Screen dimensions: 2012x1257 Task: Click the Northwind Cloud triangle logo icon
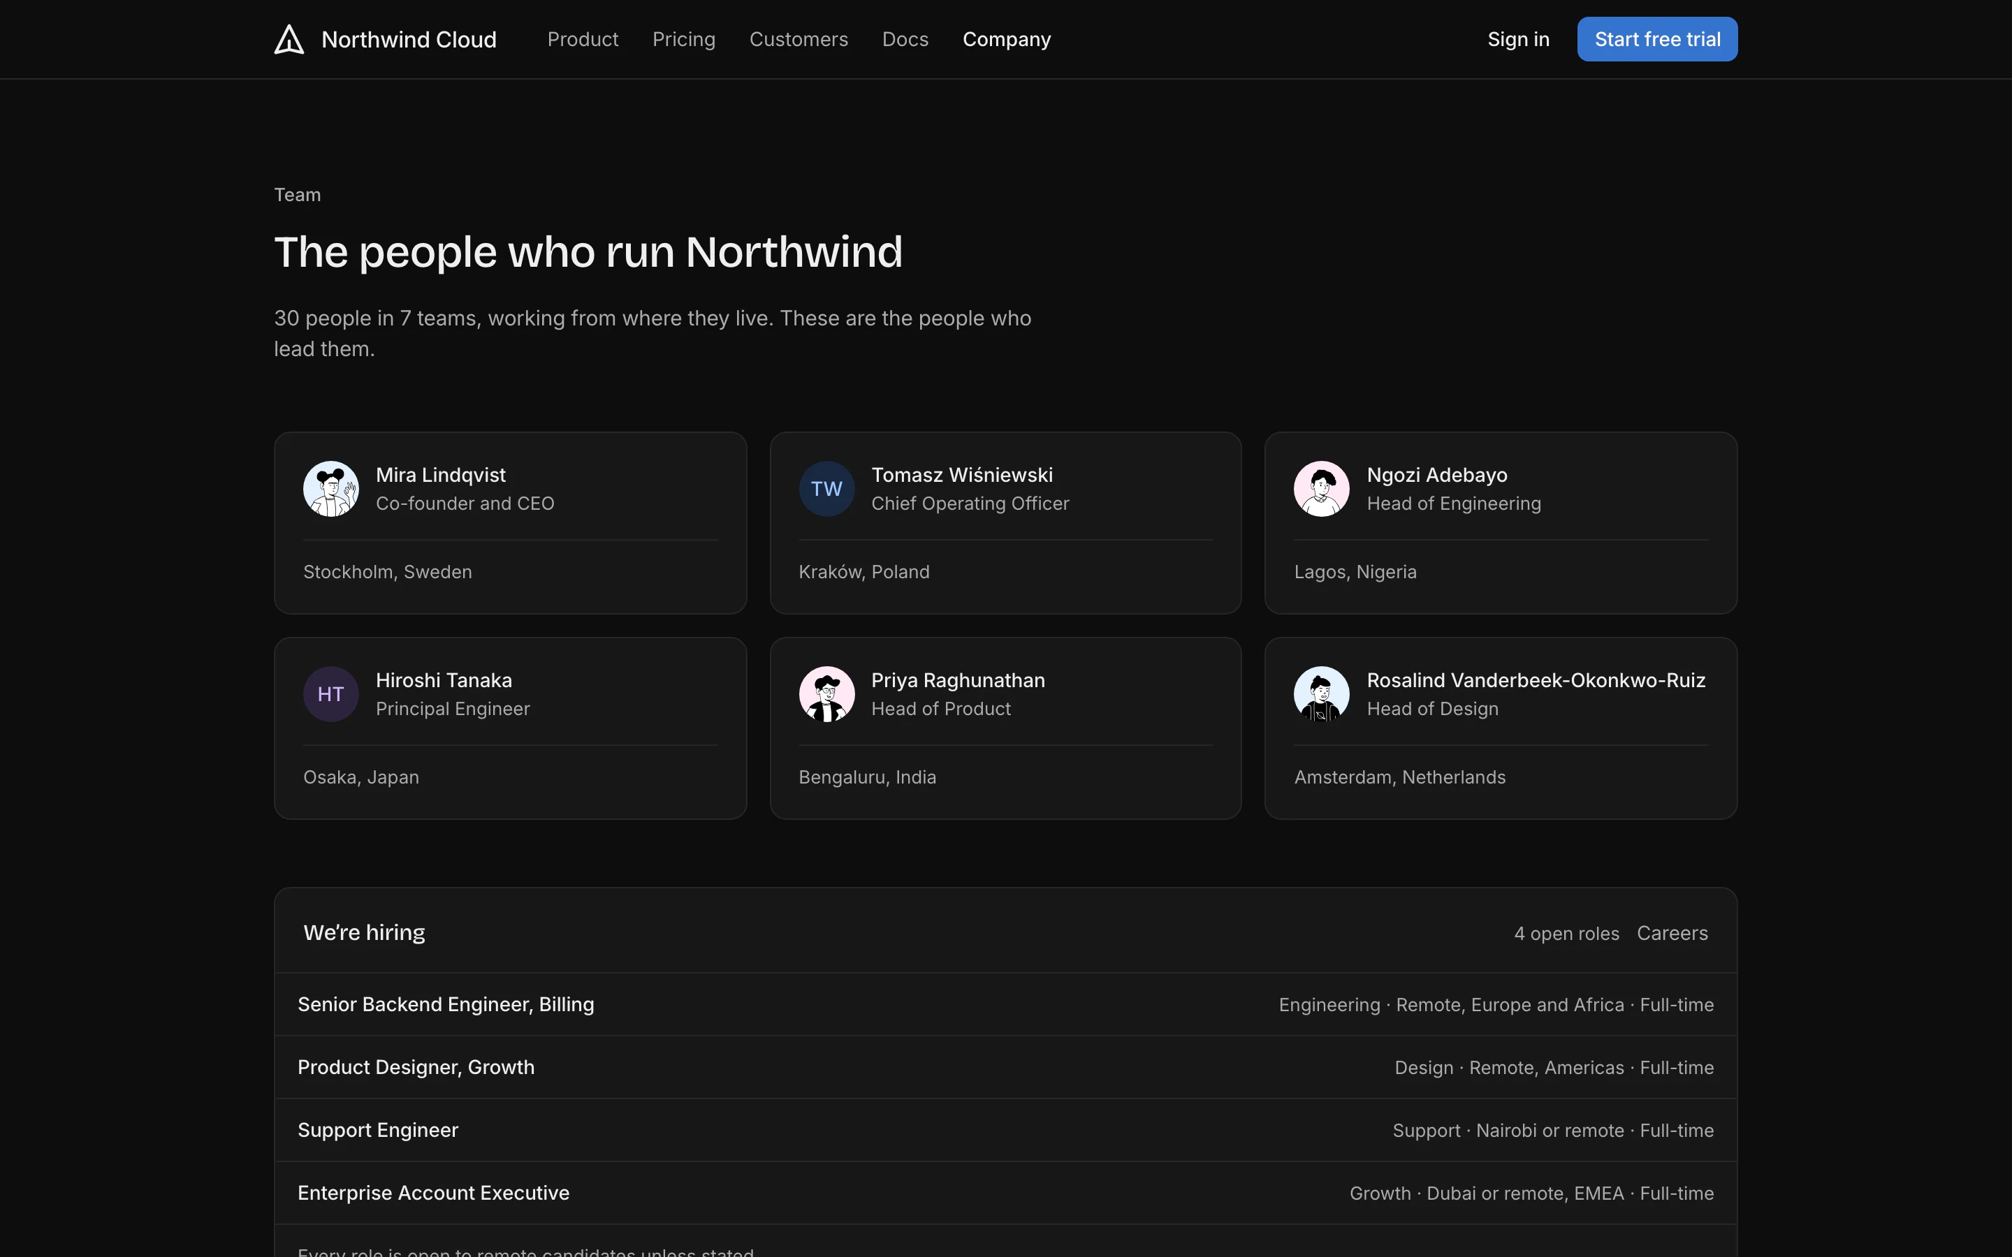[x=289, y=39]
